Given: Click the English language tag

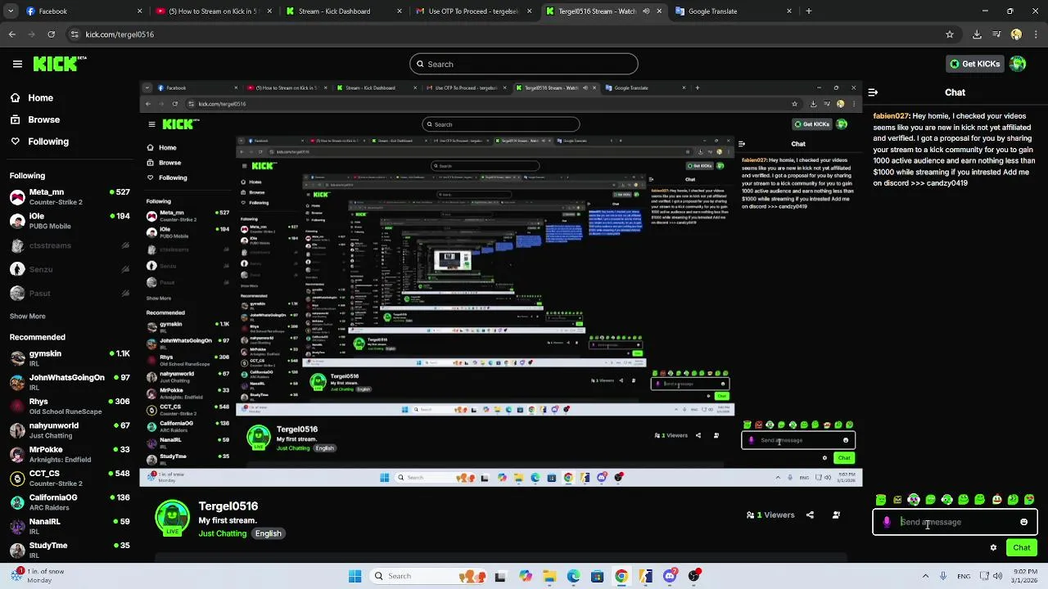Looking at the screenshot, I should tap(268, 533).
